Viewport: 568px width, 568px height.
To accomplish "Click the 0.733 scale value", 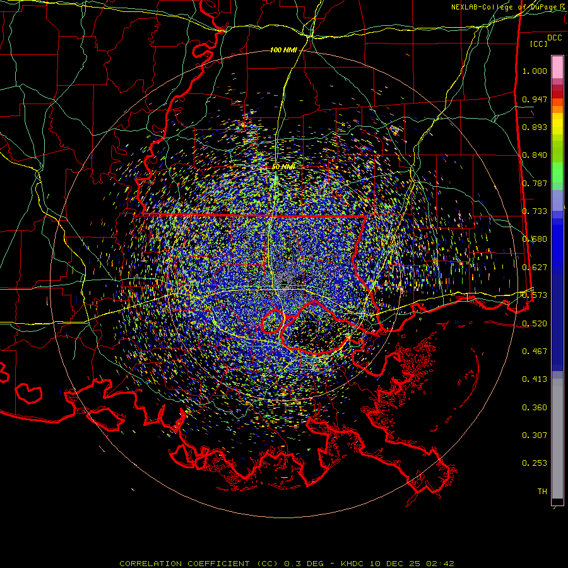I will 535,211.
